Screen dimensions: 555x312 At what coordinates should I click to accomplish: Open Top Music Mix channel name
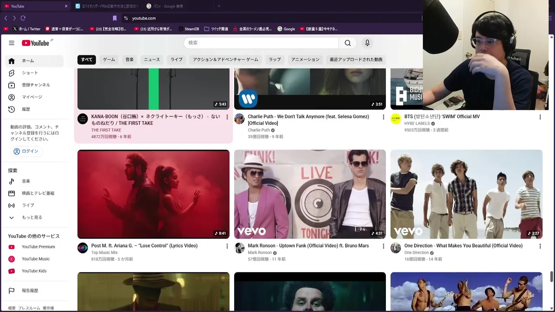(x=104, y=253)
